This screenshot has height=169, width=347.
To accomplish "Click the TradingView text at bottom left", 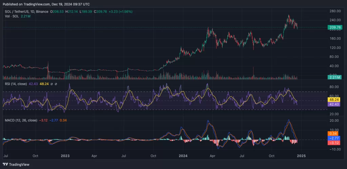I will click(x=19, y=165).
